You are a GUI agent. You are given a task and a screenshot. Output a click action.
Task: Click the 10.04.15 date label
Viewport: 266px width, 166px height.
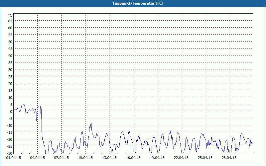(85, 158)
